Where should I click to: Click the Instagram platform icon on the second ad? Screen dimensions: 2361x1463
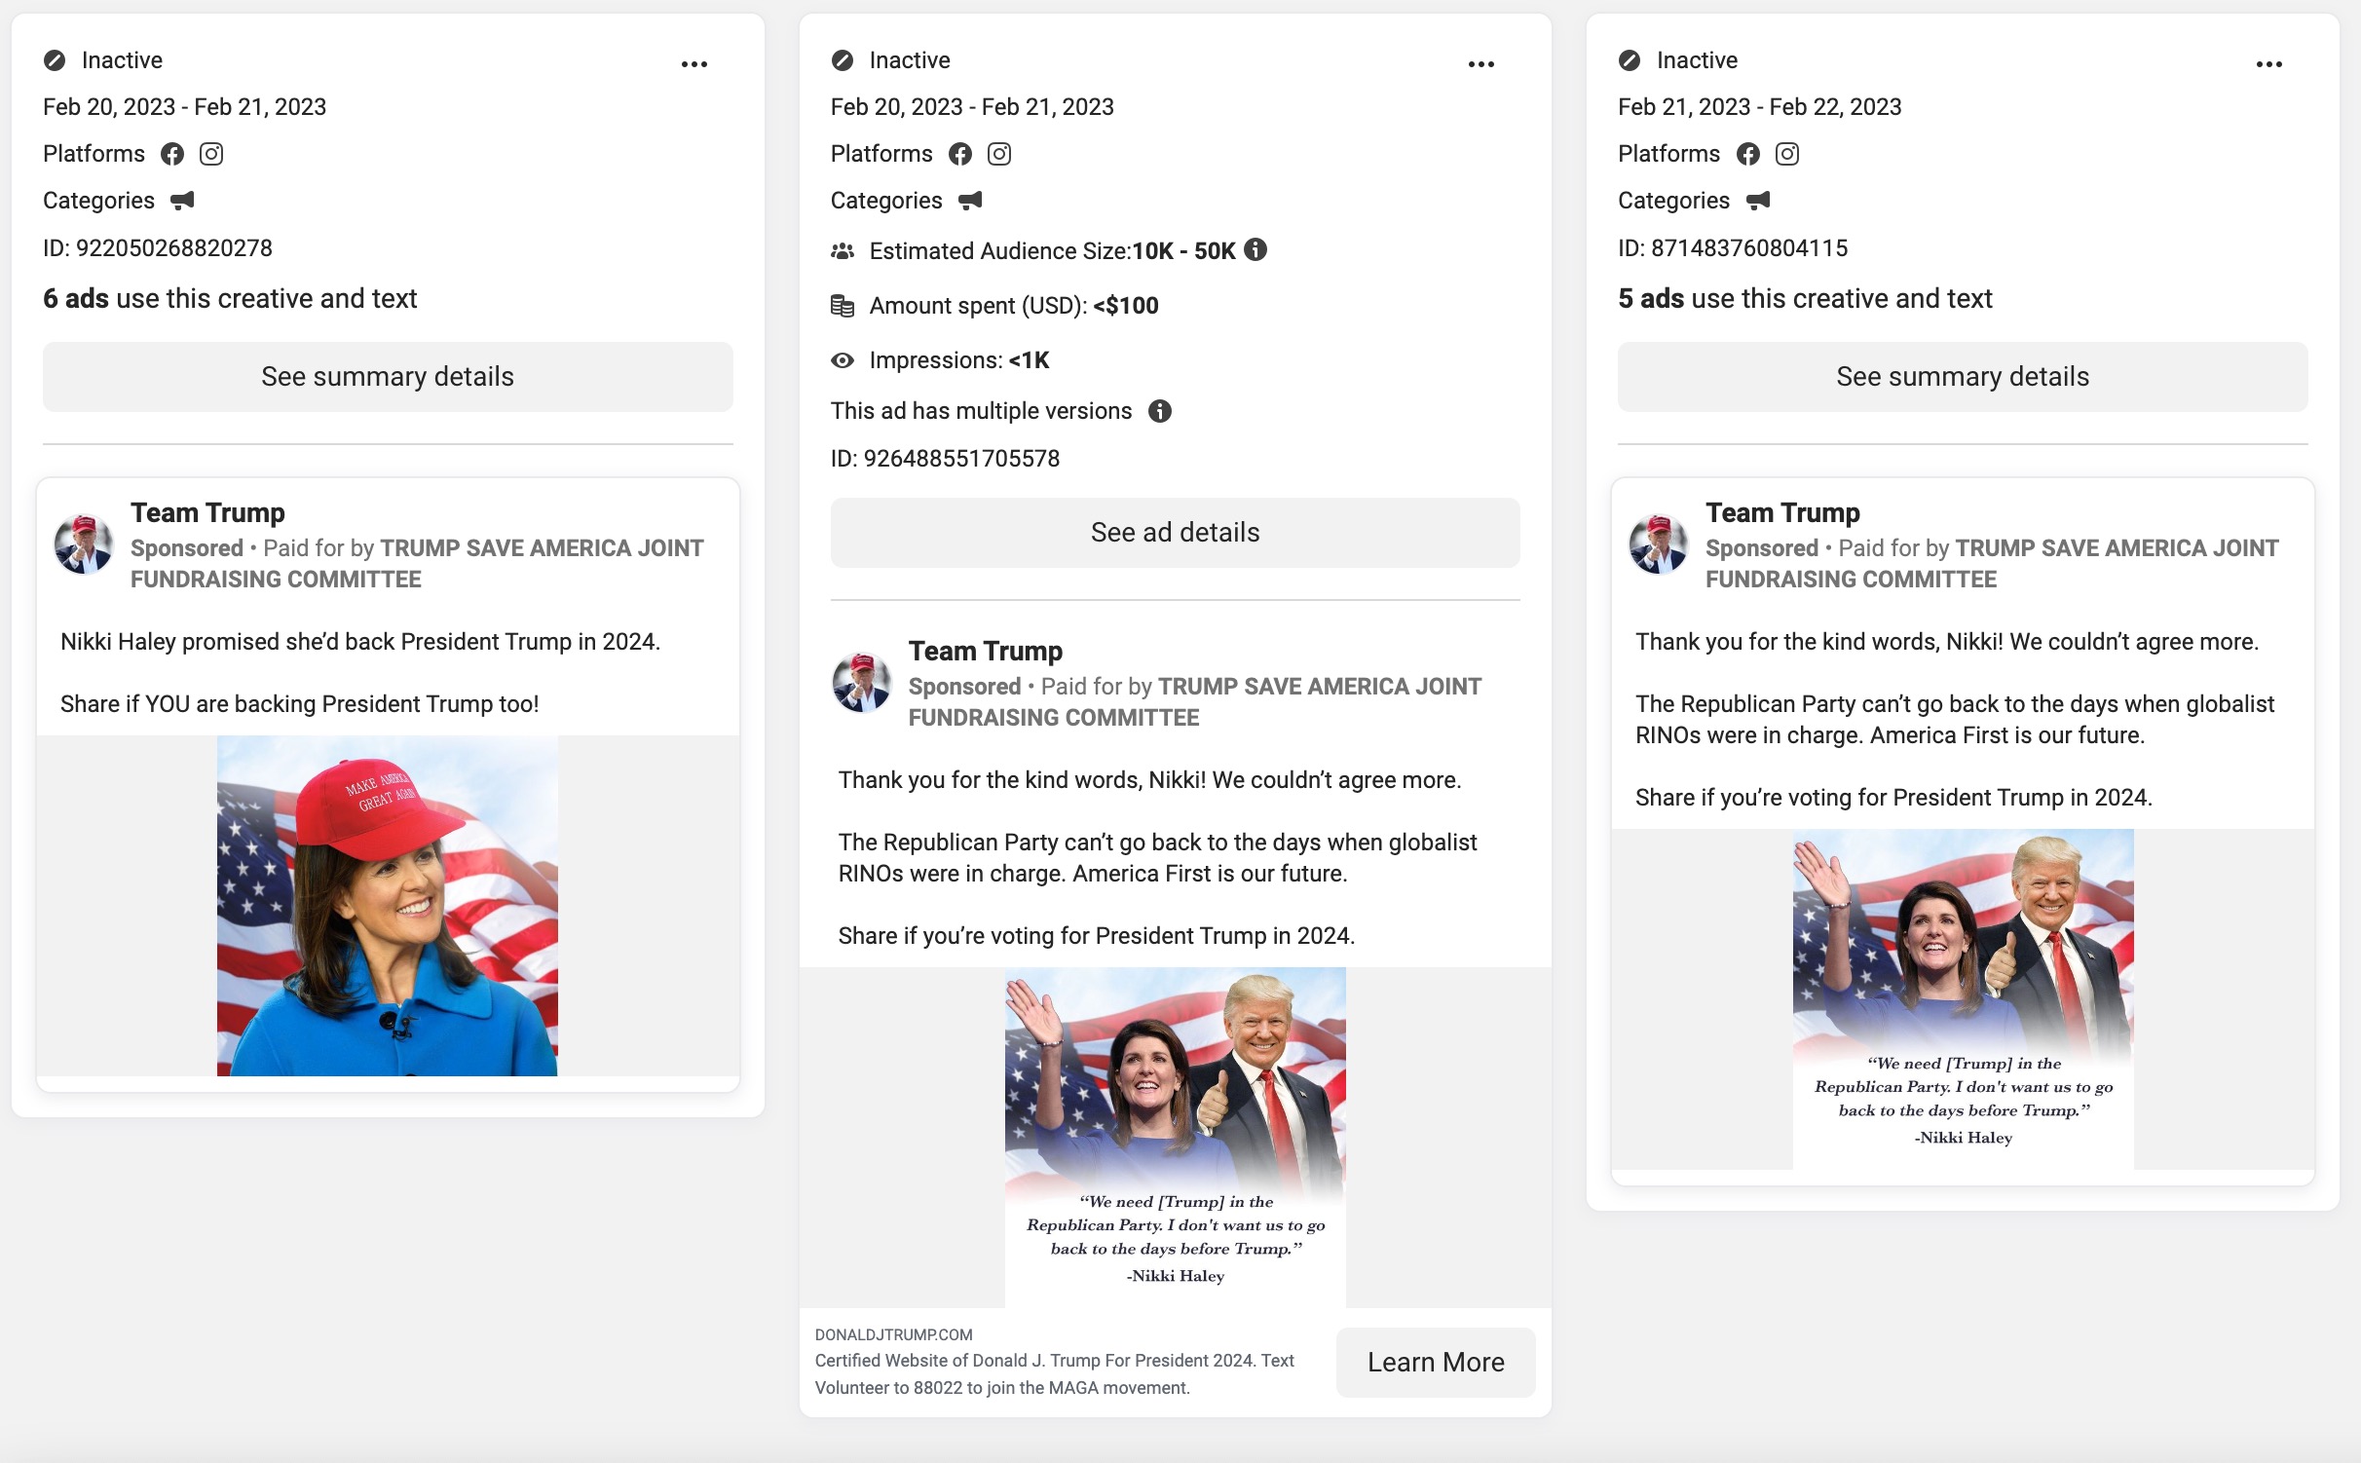click(999, 153)
